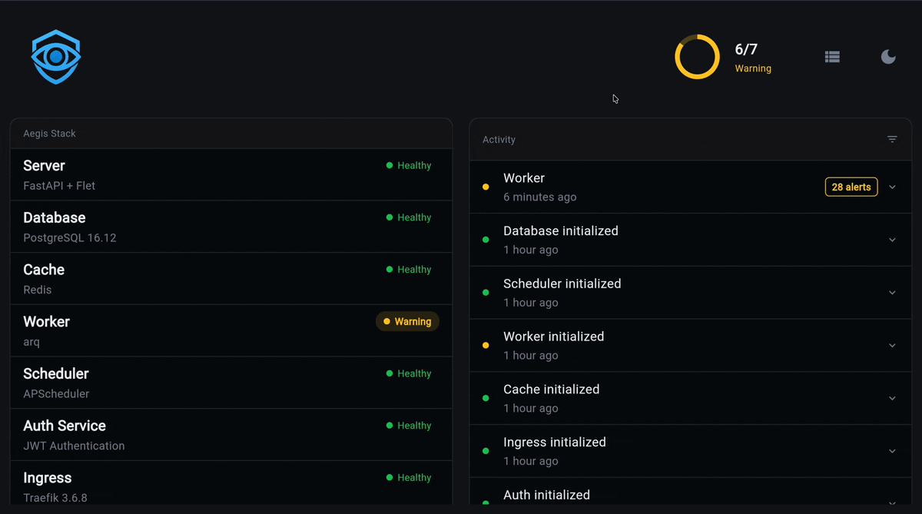This screenshot has width=922, height=514.
Task: Toggle dark mode with moon icon
Action: 888,57
